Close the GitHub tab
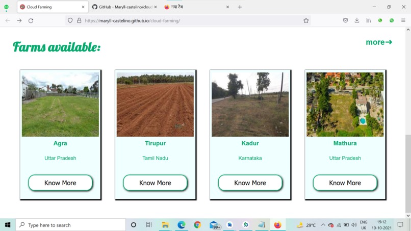411x231 pixels. pos(156,7)
